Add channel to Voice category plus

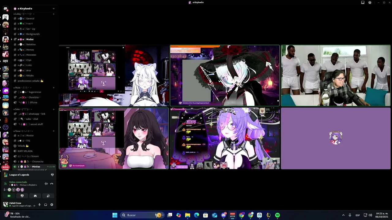pos(54,131)
